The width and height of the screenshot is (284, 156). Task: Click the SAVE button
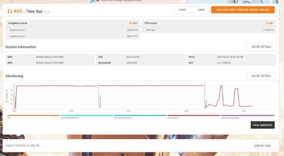[201, 10]
